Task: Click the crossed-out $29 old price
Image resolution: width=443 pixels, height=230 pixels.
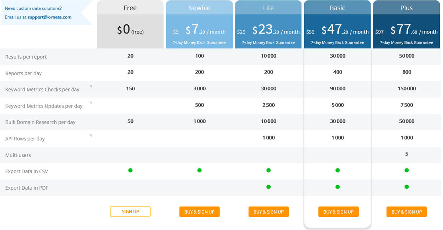Action: [241, 32]
